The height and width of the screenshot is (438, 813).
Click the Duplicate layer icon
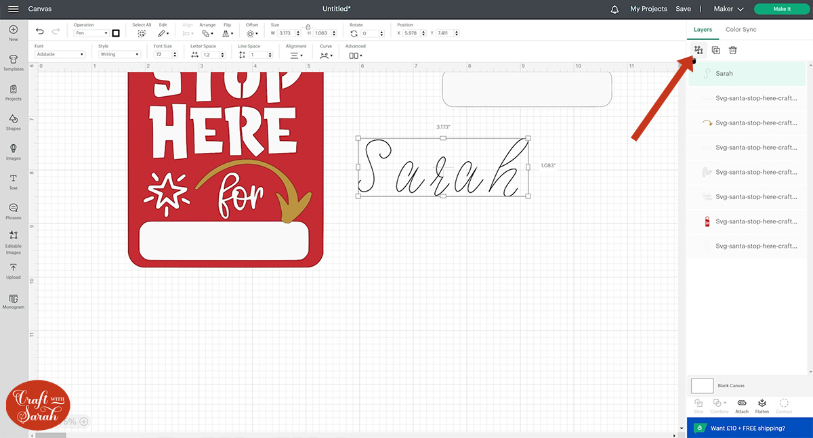tap(715, 50)
